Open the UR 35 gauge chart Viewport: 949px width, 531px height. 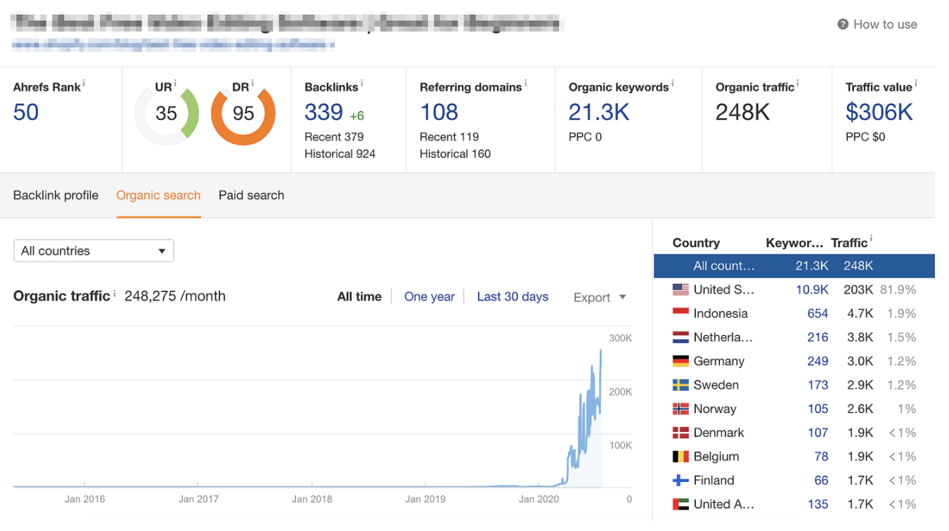tap(167, 114)
